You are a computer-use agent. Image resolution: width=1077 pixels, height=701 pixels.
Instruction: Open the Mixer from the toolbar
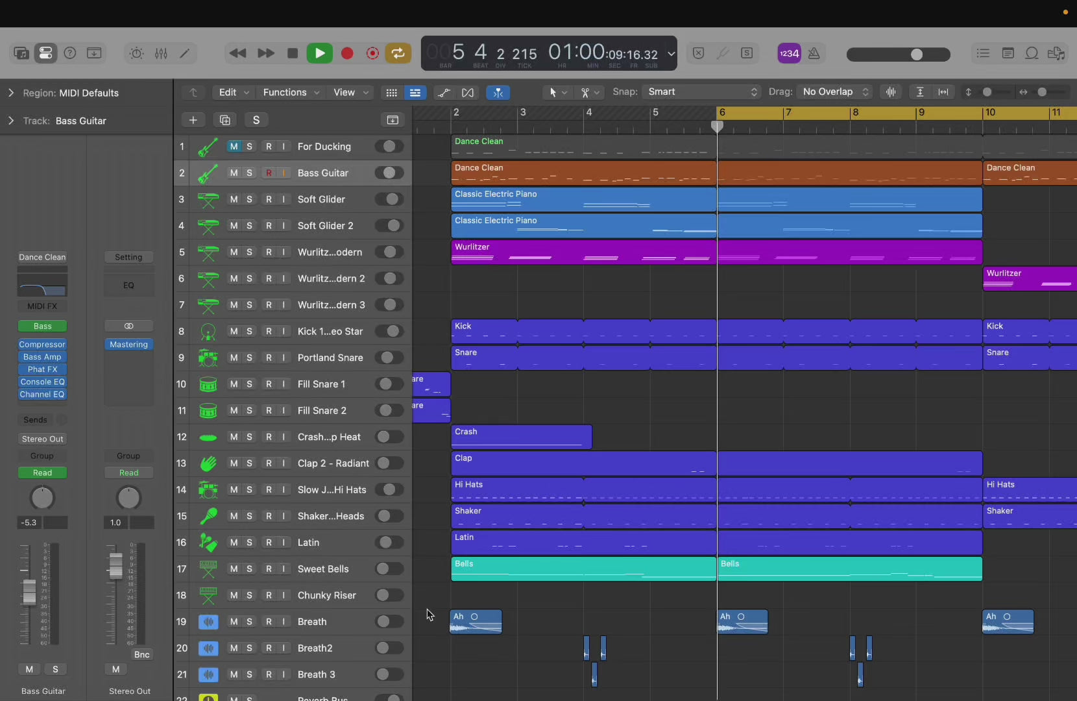(x=161, y=53)
